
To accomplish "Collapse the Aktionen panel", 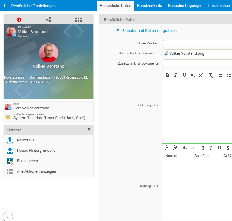I will pos(89,130).
